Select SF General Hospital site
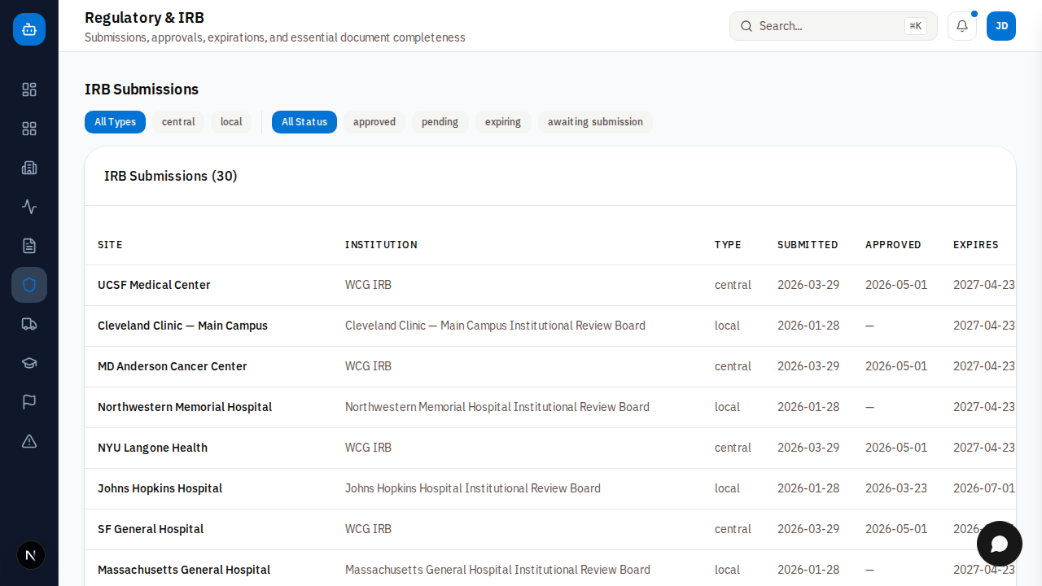The width and height of the screenshot is (1042, 586). [151, 529]
